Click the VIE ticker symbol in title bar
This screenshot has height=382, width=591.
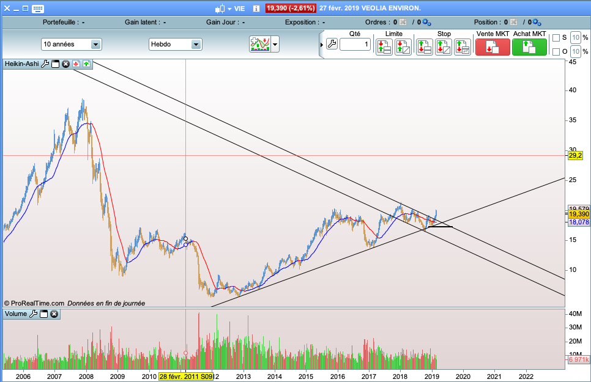coord(239,9)
